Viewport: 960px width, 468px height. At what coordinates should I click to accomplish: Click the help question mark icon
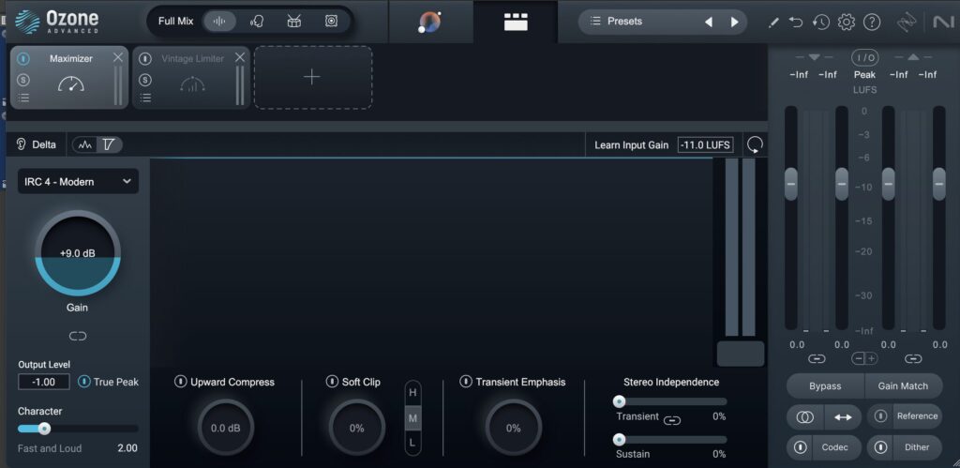pyautogui.click(x=872, y=22)
